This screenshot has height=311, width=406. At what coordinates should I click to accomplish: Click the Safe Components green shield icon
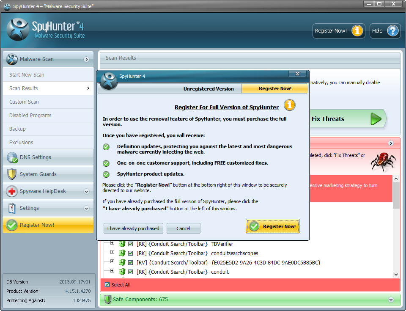click(x=107, y=300)
